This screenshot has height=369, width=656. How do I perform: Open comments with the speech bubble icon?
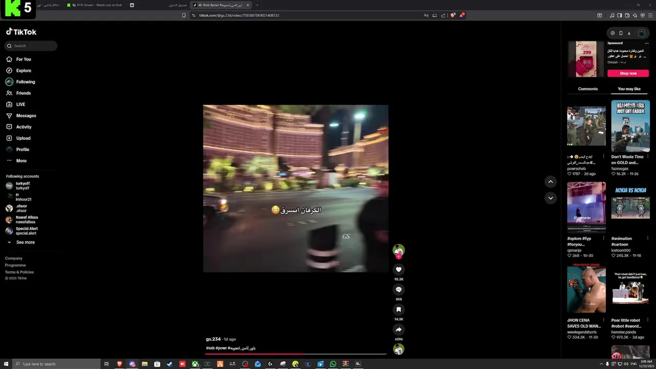(399, 290)
